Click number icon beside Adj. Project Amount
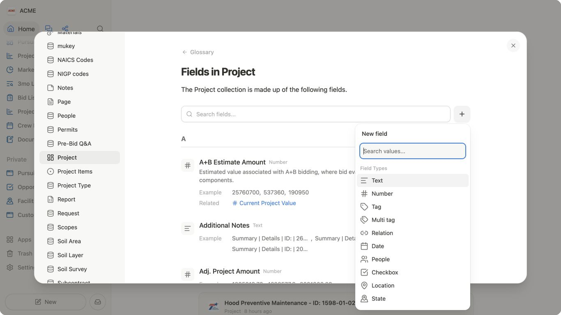The image size is (561, 315). point(188,274)
